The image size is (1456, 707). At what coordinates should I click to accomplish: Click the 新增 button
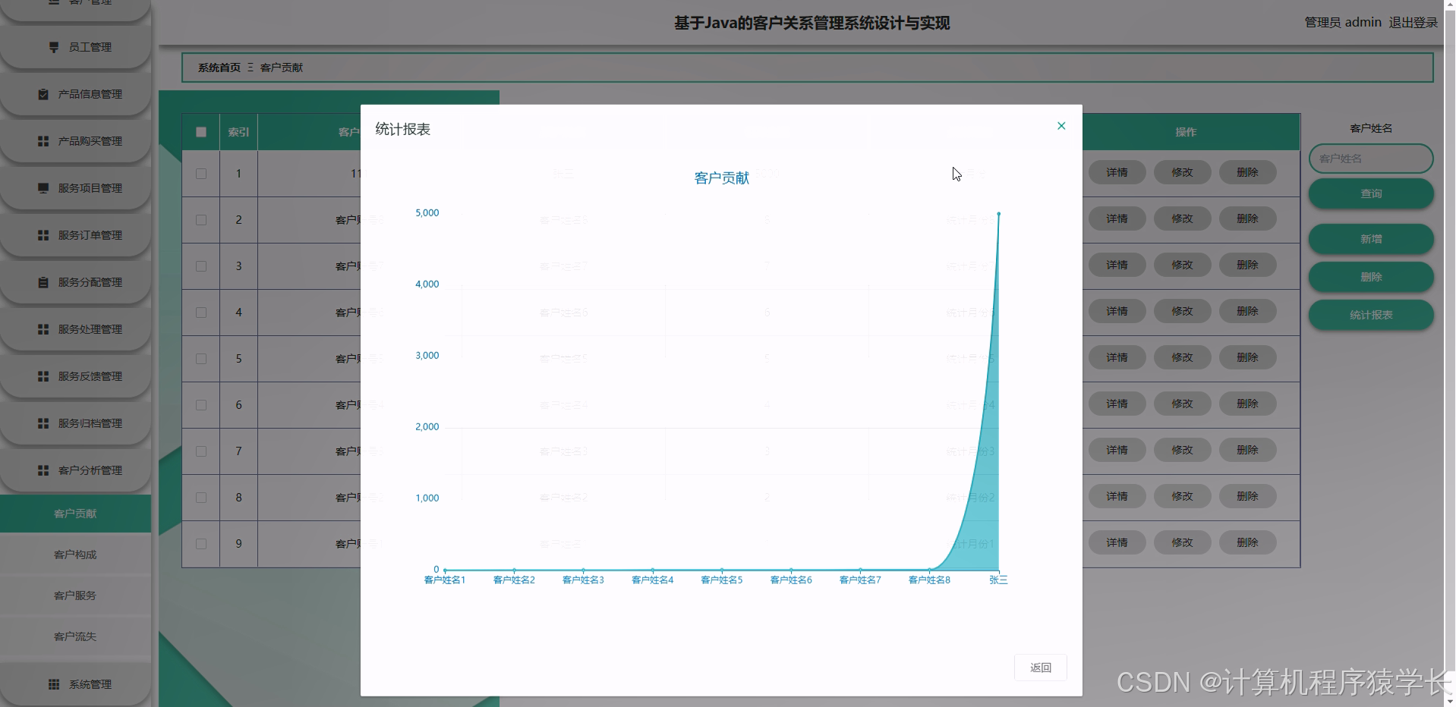1371,239
